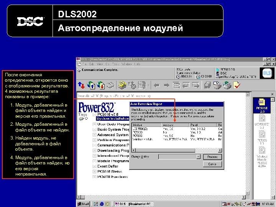The width and height of the screenshot is (276, 207).
Task: Open the Help menu
Action: (x=137, y=64)
